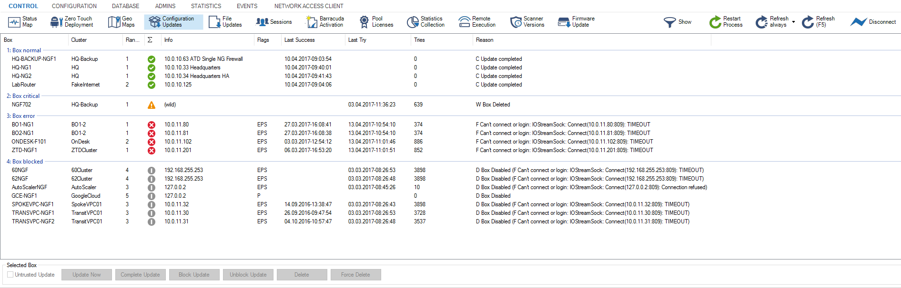Switch to the CONFIGURATION tab
This screenshot has height=288, width=901.
coord(74,6)
